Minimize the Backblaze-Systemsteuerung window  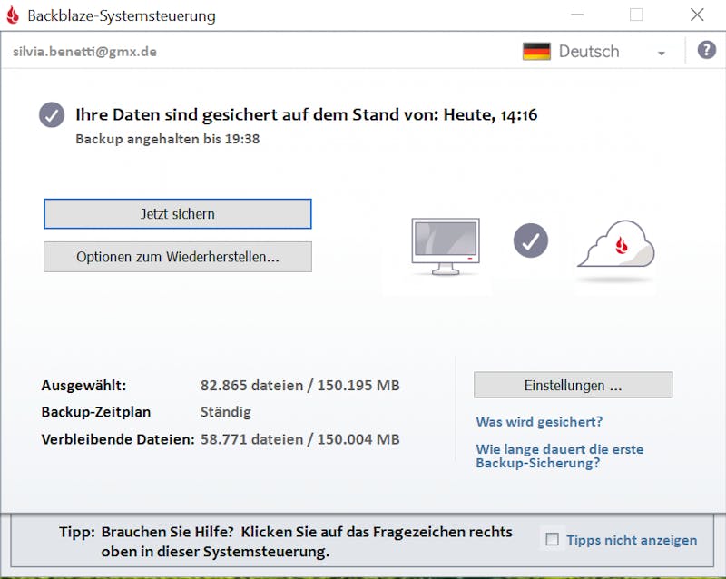(577, 15)
